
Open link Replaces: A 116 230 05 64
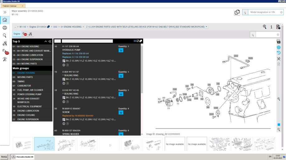[75, 54]
